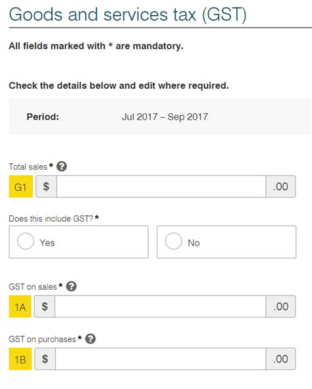
Task: Open help for GST on sales
Action: 72,286
